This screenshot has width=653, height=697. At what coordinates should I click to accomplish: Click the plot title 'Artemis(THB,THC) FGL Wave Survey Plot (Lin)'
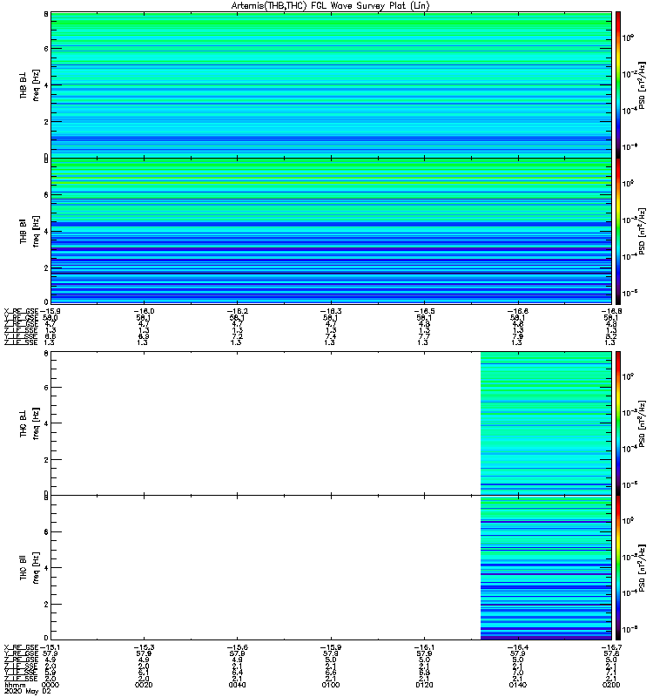coord(331,6)
